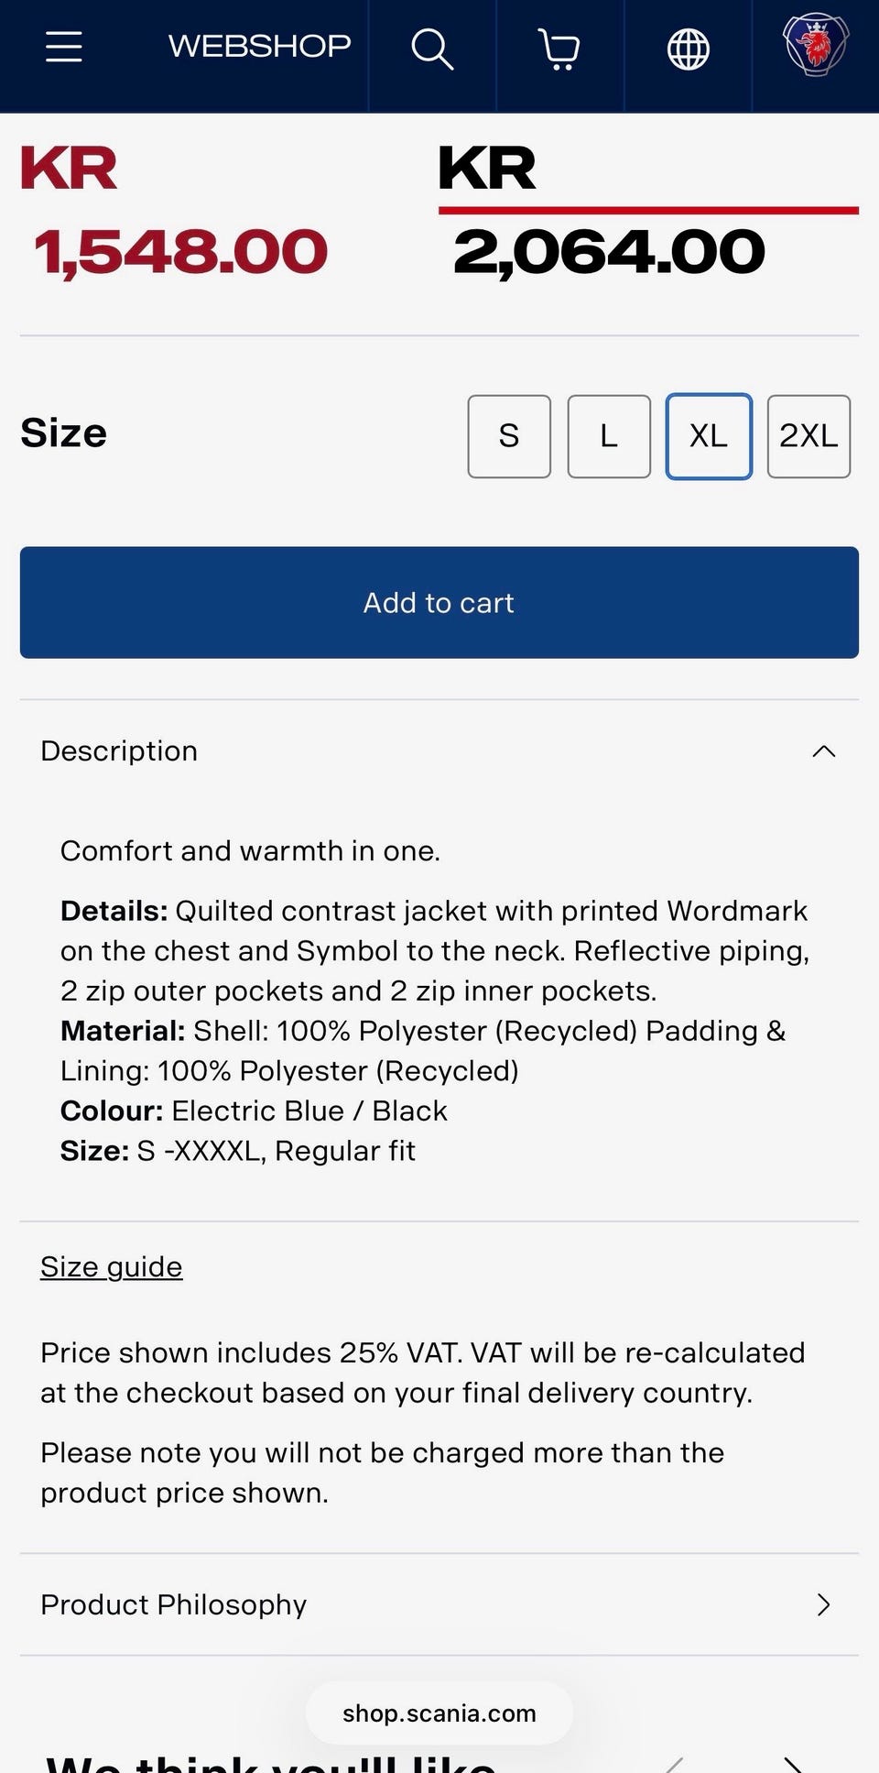Click the Product Philosophy row label
Image resolution: width=879 pixels, height=1773 pixels.
coord(174,1604)
